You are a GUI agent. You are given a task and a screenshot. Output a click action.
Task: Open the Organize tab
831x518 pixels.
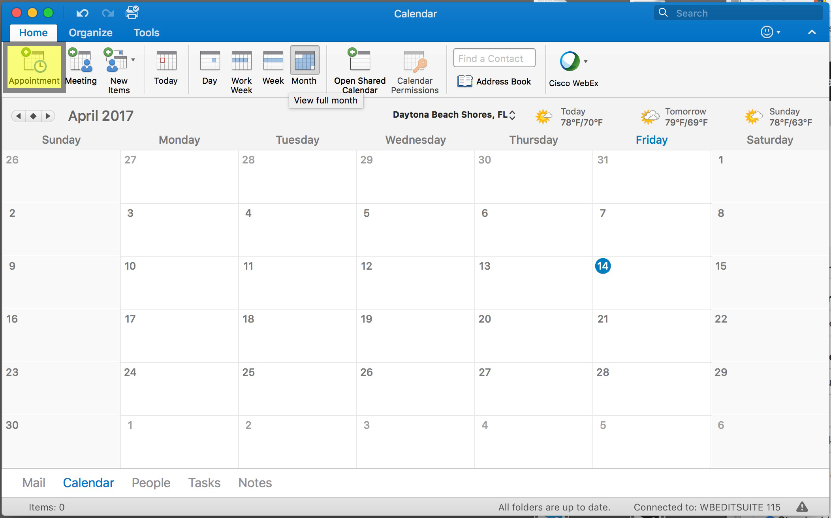pos(90,33)
